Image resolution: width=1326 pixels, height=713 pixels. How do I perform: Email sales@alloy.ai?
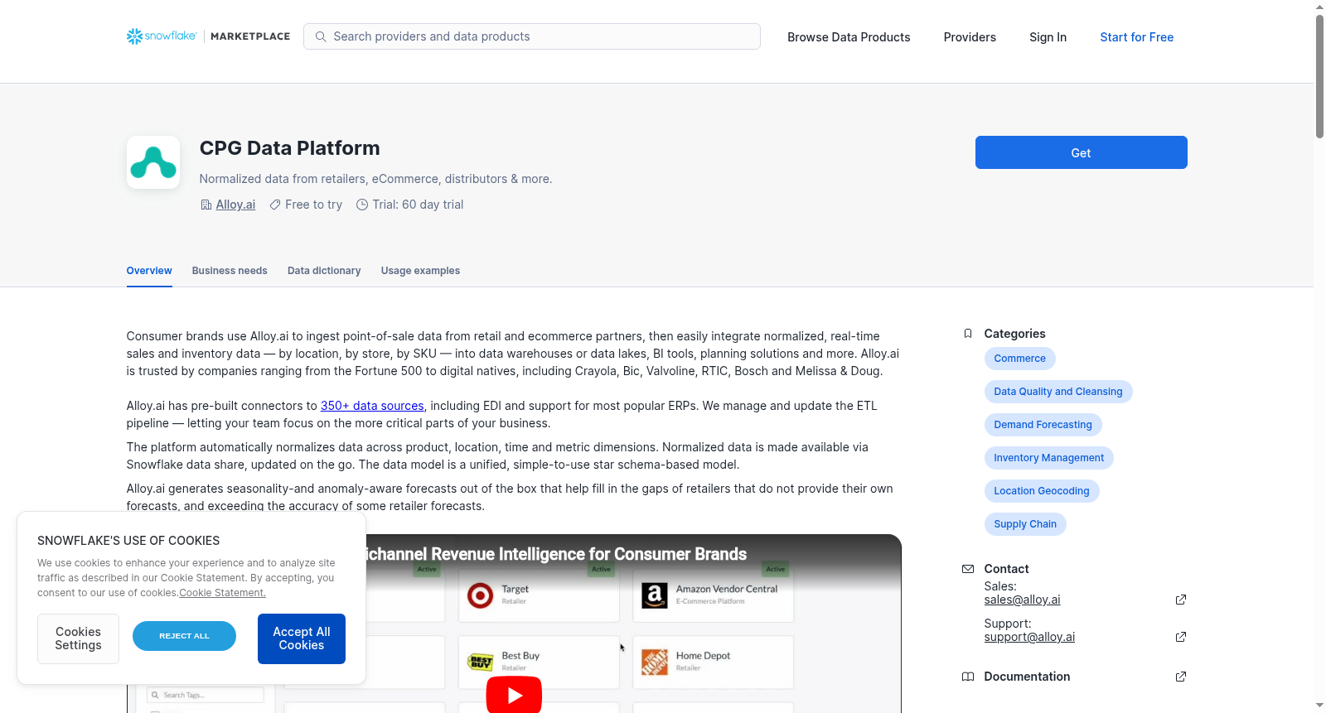(1022, 600)
